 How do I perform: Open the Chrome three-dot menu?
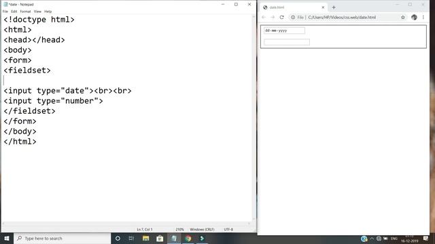423,17
